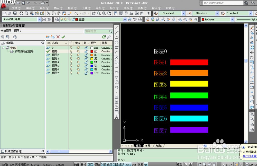The width and height of the screenshot is (257, 166).
Task: Open the 格式 menu
Action: (72, 8)
